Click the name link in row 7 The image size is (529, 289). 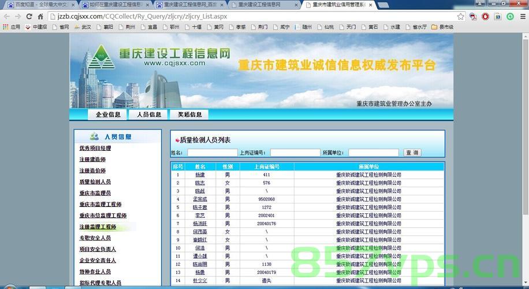pos(200,224)
